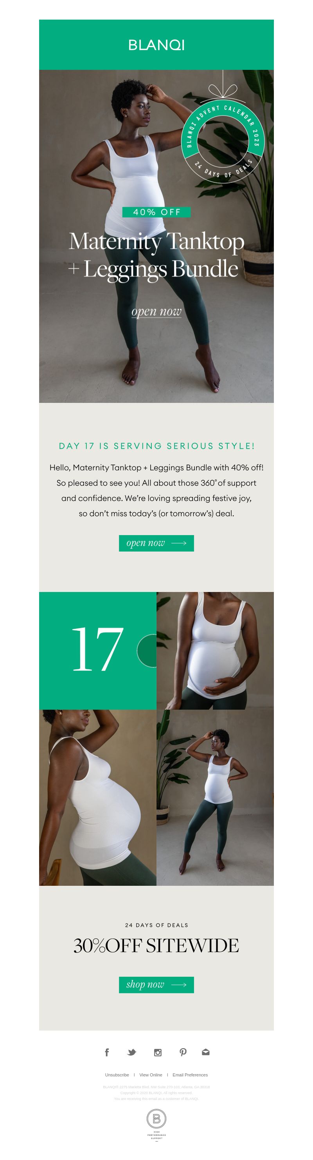Click the '40% OFF' green label
313x1160 pixels.
click(x=156, y=212)
